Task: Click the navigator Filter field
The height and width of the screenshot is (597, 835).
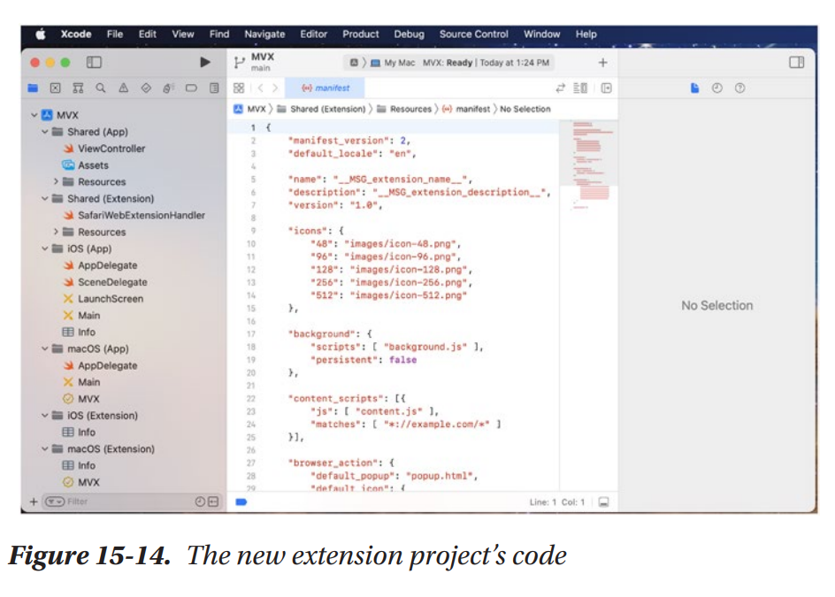Action: tap(124, 502)
